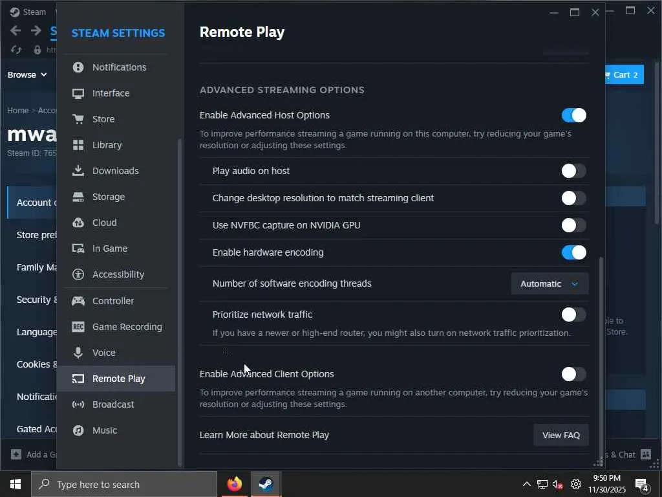The width and height of the screenshot is (662, 497).
Task: Enable Use NVFBC capture on NVIDIA GPU
Action: 574,225
